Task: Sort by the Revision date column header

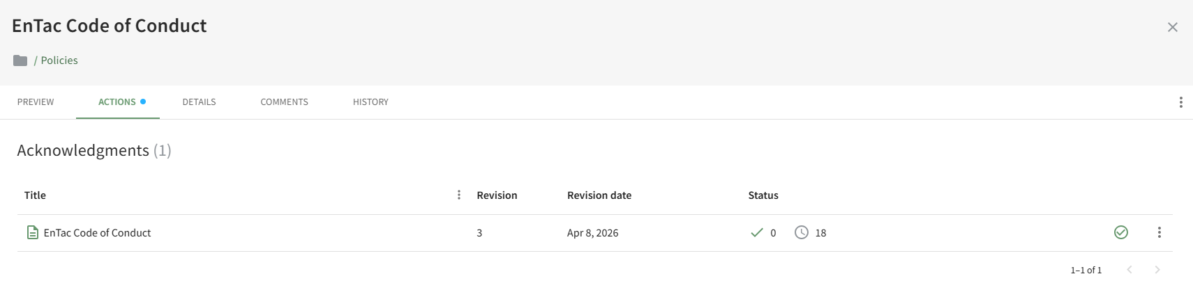Action: click(599, 195)
